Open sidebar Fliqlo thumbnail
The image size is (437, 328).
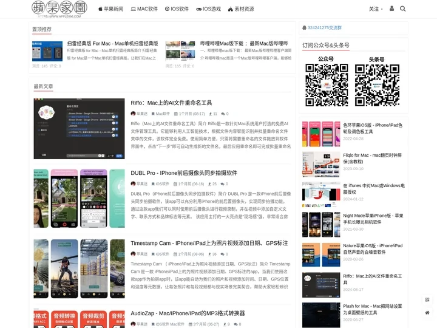pos(321,164)
